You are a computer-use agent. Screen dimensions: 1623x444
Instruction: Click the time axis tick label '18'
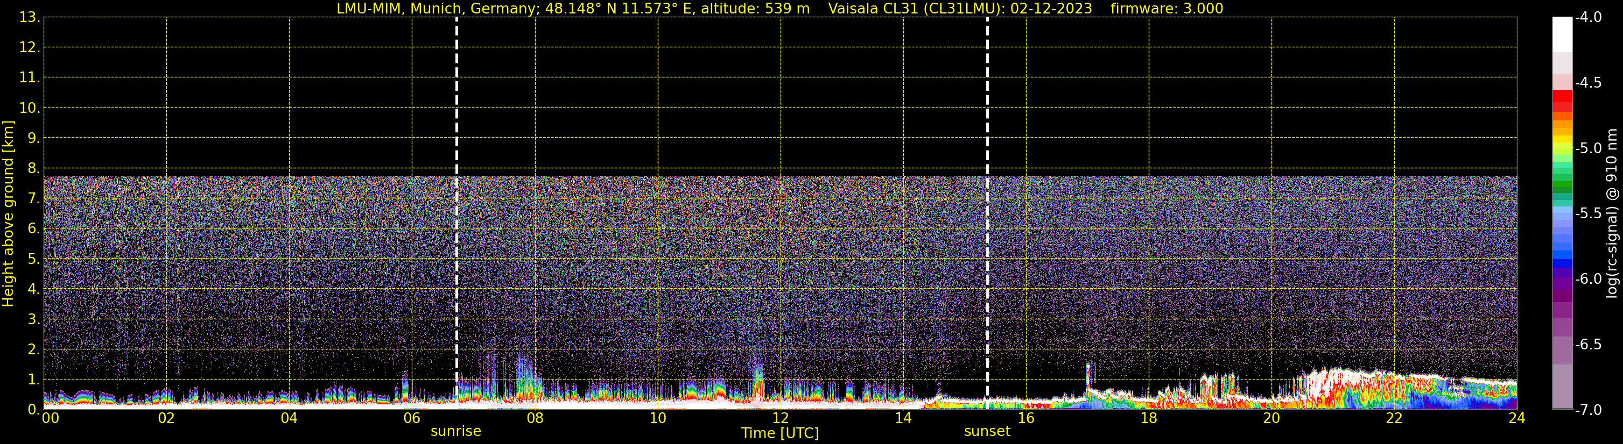coord(1149,418)
